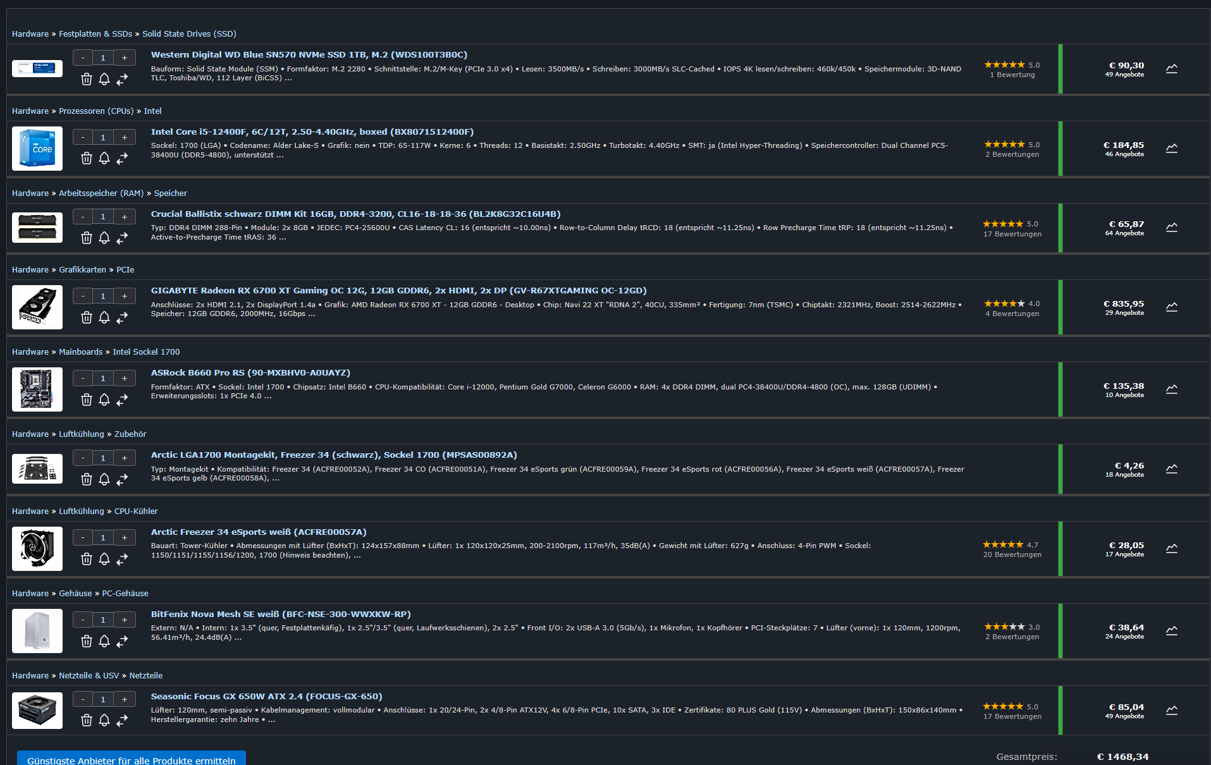Go to Grafikkarten breadcrumb category
The width and height of the screenshot is (1211, 765).
[x=82, y=269]
